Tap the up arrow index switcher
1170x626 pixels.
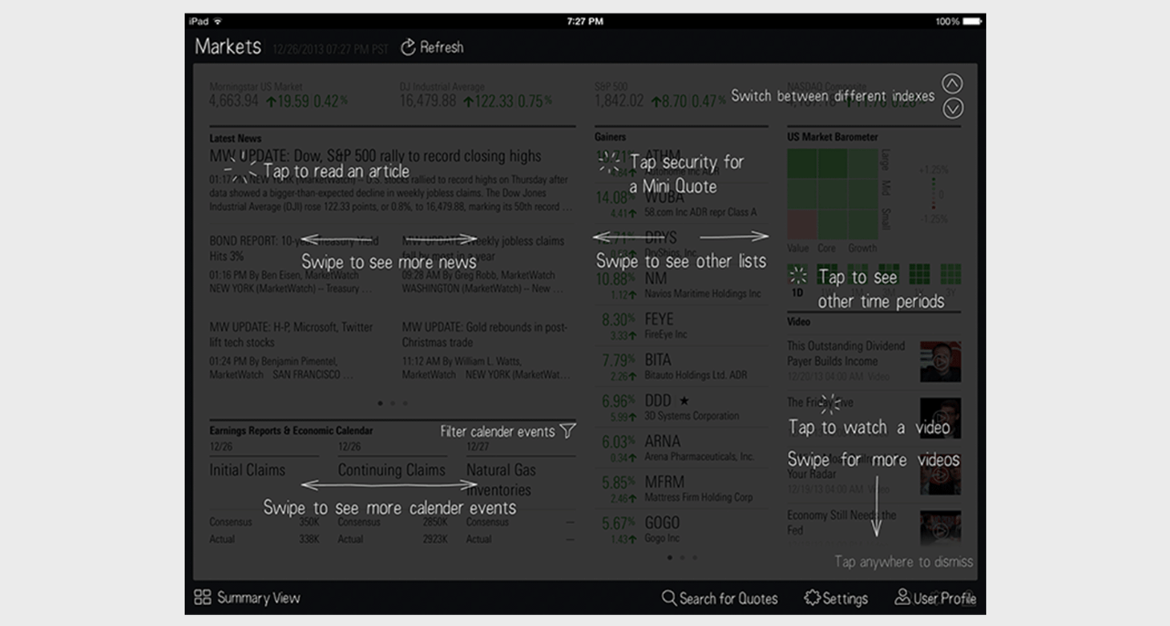pyautogui.click(x=952, y=84)
